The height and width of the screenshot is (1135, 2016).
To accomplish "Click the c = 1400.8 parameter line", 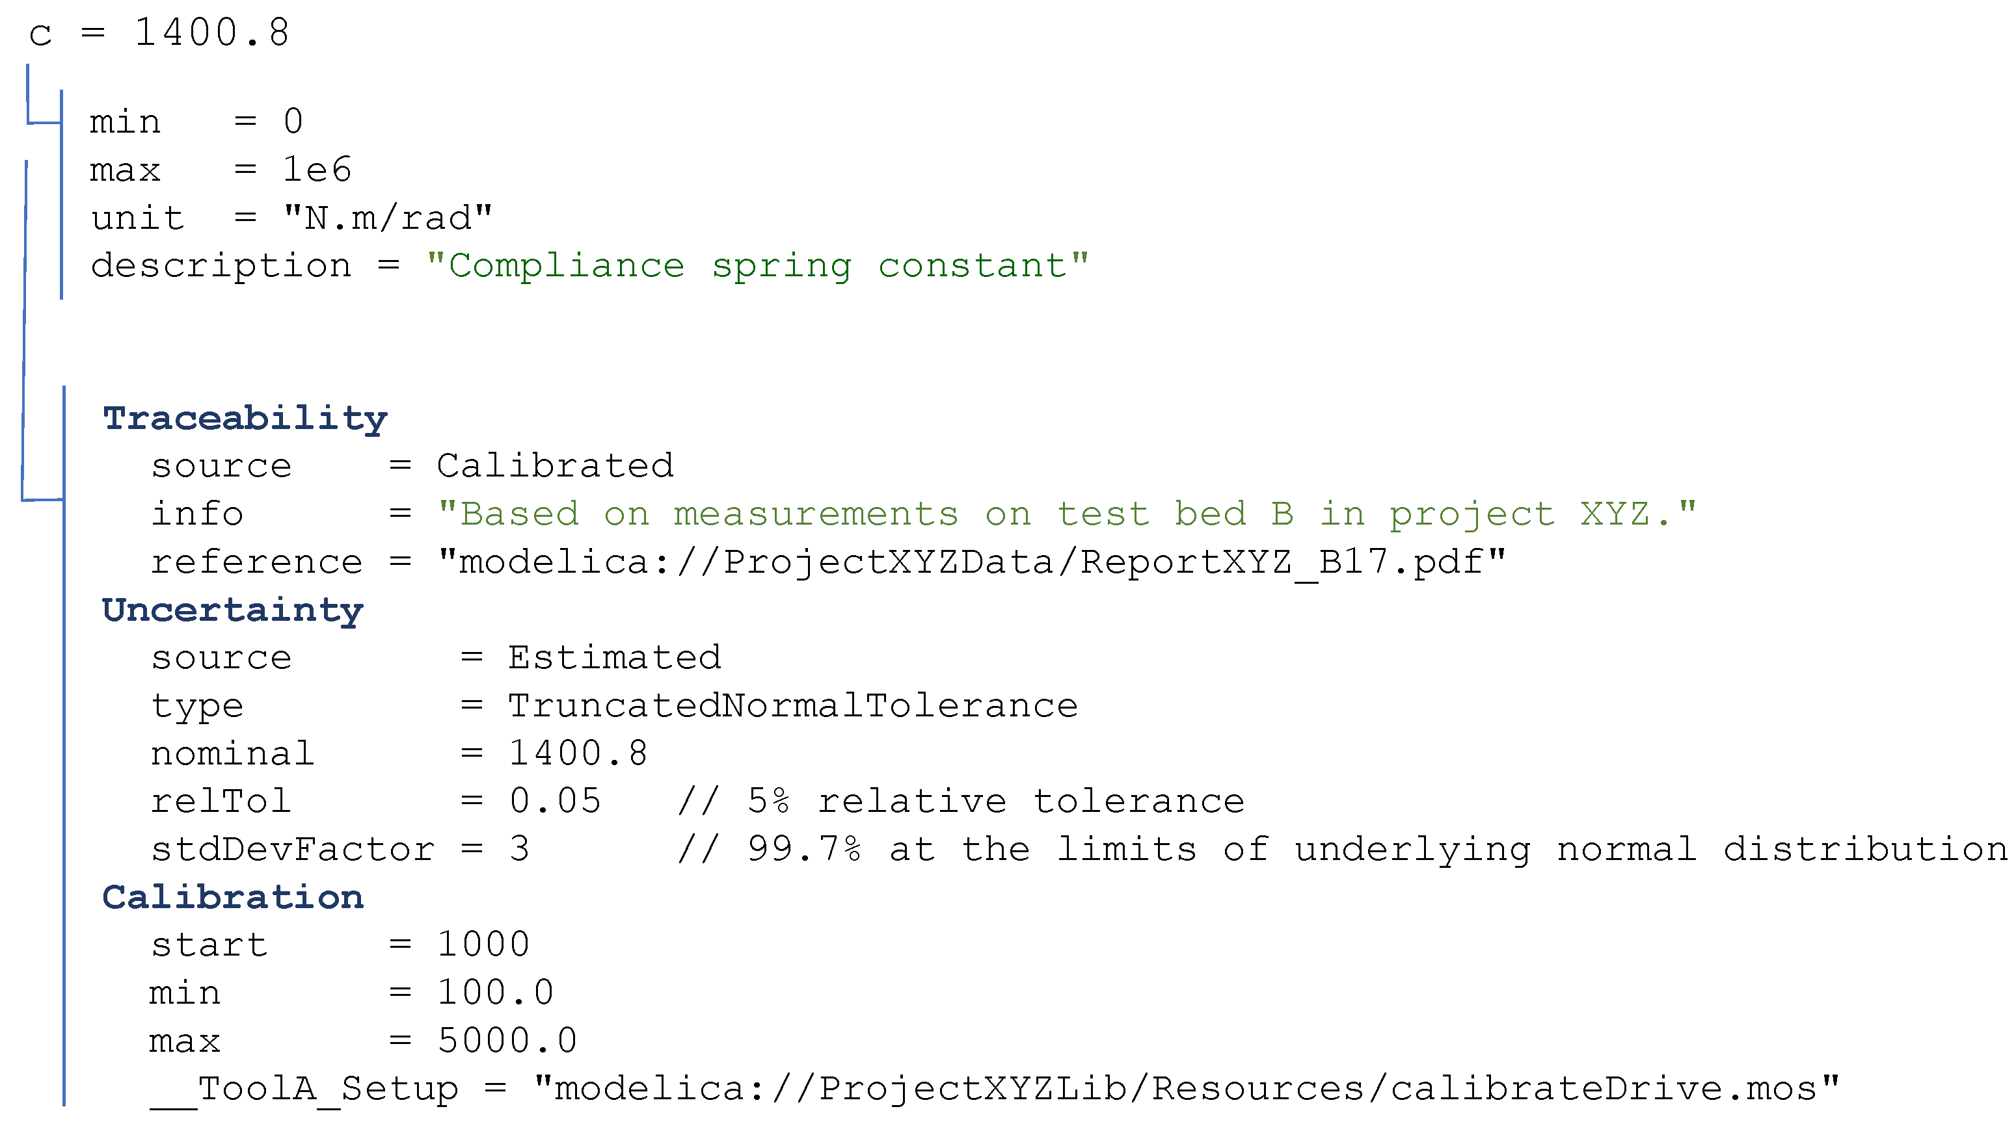I will pyautogui.click(x=159, y=34).
